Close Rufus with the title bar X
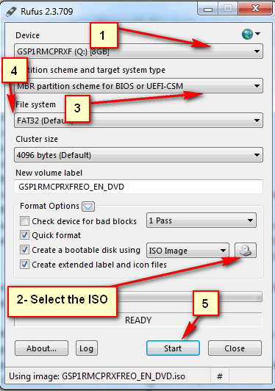 tap(255, 9)
